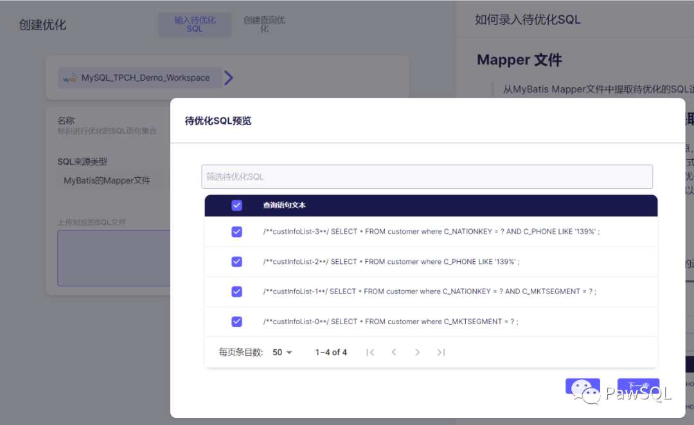Go to next page arrow
Screen dimensions: 694x425
pos(418,352)
